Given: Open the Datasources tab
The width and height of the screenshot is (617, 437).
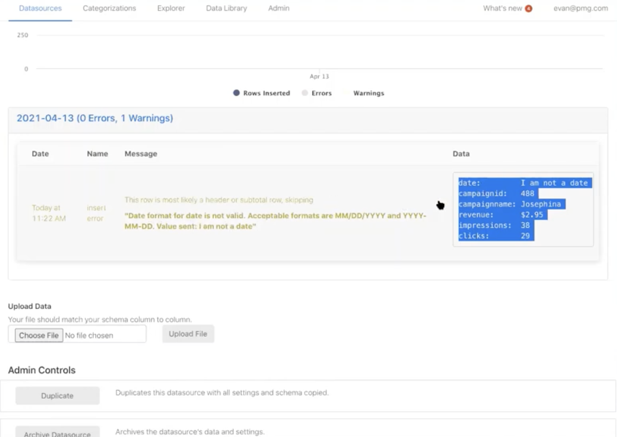Looking at the screenshot, I should tap(40, 8).
